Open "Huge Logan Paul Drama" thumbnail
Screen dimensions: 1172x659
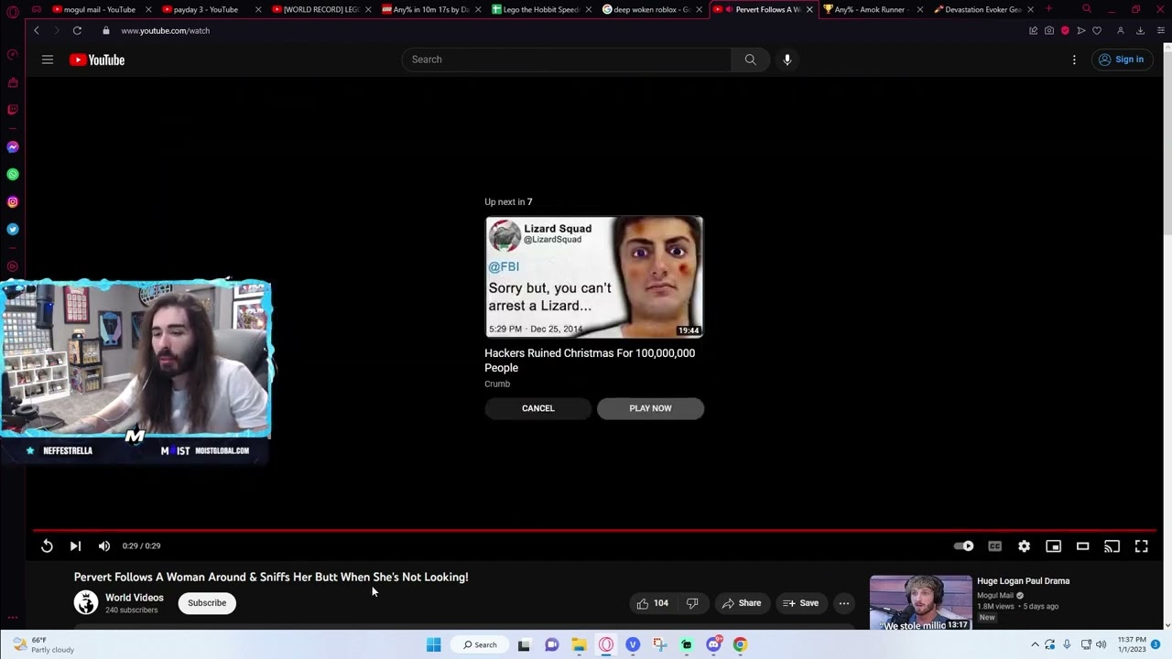920,603
